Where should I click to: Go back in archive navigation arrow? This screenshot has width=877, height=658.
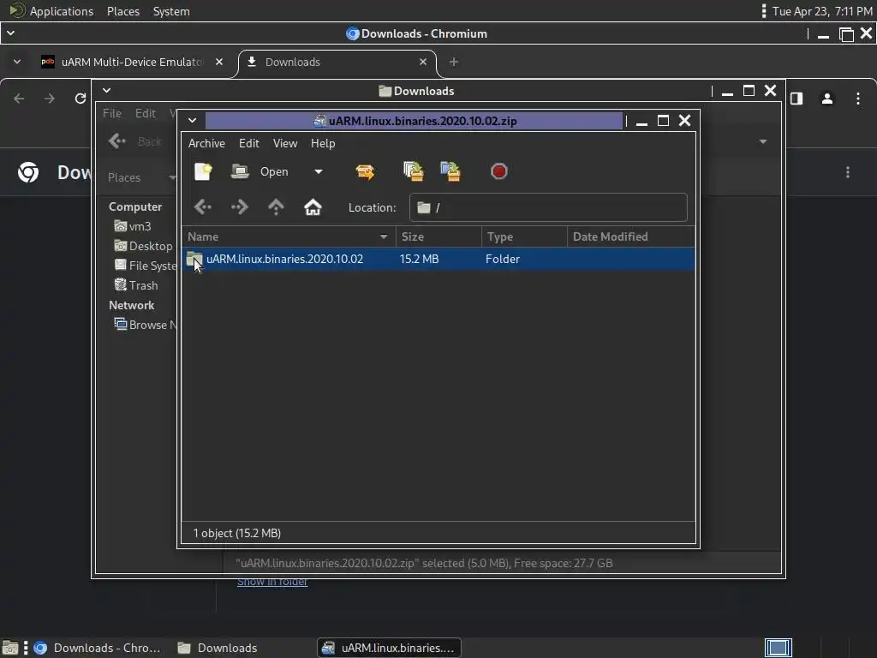click(x=203, y=207)
